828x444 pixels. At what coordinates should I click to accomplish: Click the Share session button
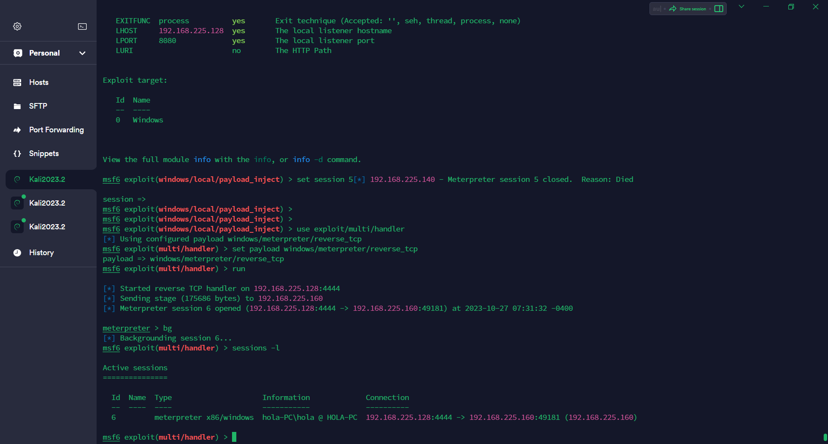pyautogui.click(x=688, y=9)
